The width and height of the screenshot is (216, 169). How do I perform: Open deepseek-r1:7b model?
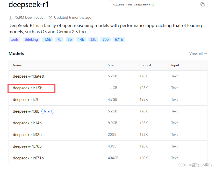(x=26, y=99)
